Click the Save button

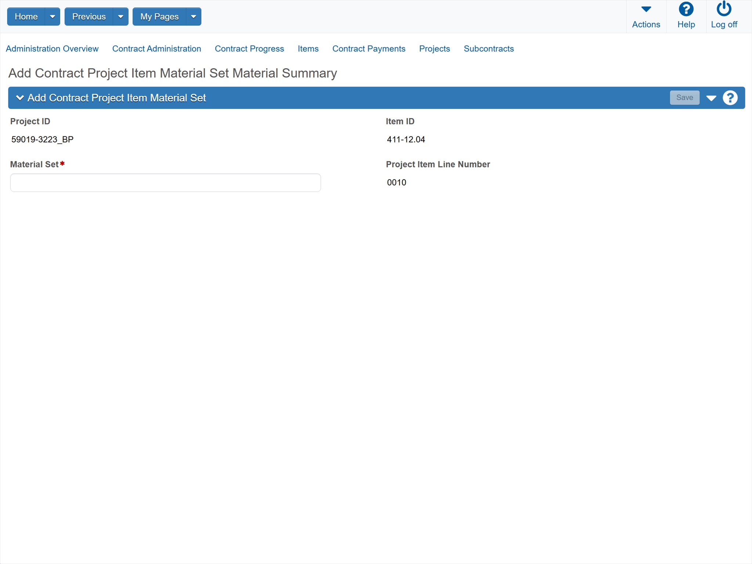coord(684,98)
